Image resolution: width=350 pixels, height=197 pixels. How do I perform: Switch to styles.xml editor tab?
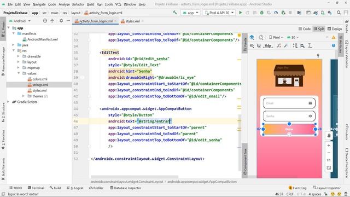(132, 21)
